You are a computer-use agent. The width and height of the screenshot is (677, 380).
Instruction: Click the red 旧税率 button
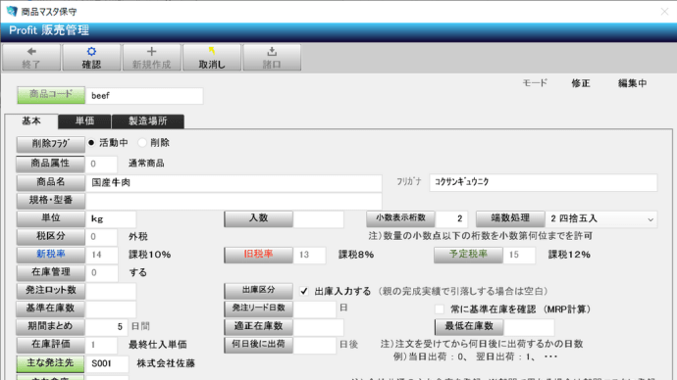click(x=258, y=255)
